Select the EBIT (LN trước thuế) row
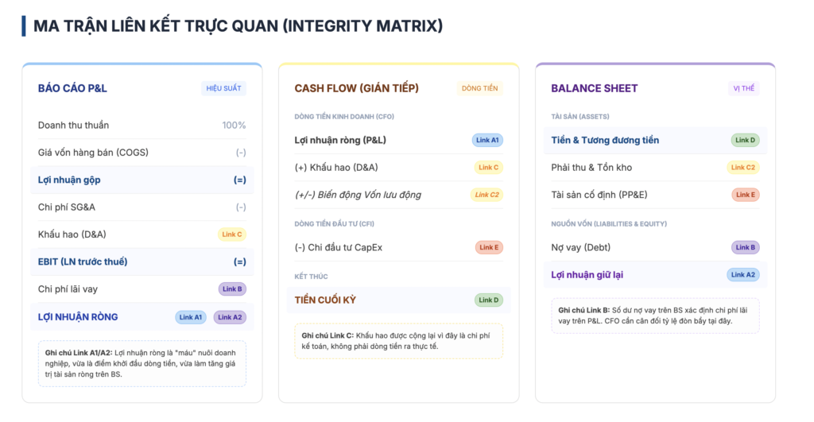Viewport: 814px width, 422px height. (141, 261)
